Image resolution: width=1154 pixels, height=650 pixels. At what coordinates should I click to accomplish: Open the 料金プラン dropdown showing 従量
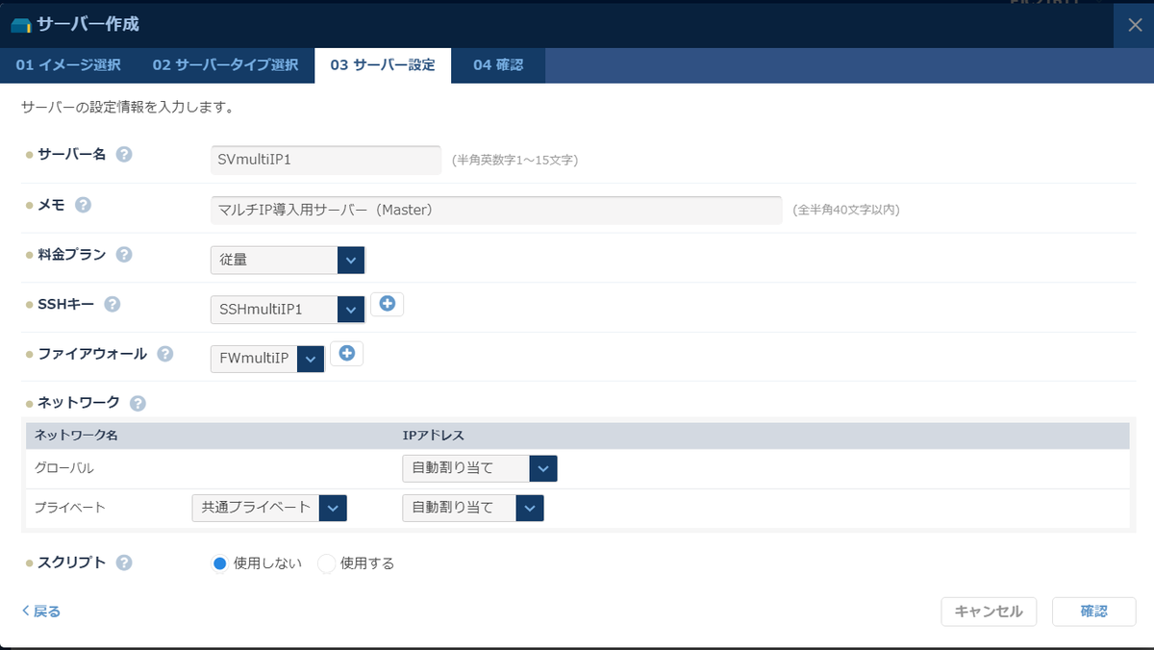(288, 260)
